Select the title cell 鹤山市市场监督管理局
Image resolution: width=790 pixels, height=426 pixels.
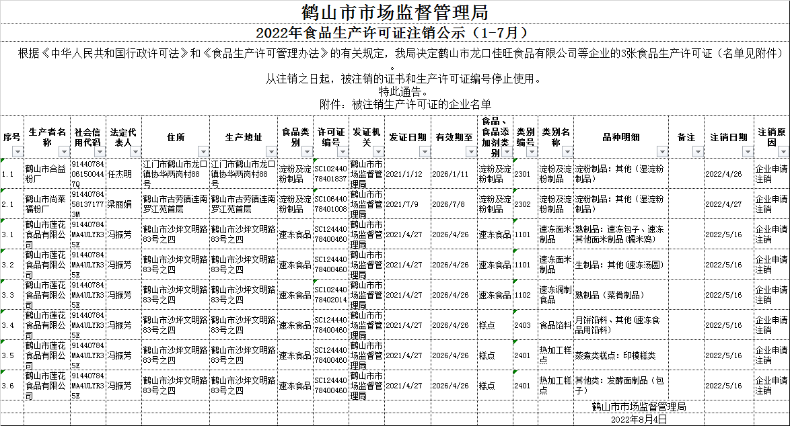395,12
